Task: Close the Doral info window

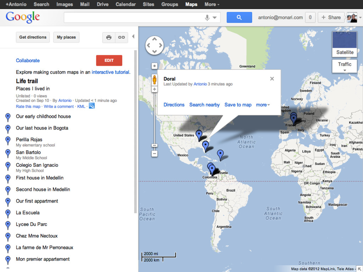Action: pos(272,79)
